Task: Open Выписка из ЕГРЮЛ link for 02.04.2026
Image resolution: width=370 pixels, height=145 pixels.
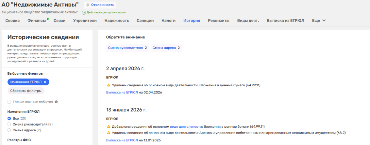Action: coord(122,93)
